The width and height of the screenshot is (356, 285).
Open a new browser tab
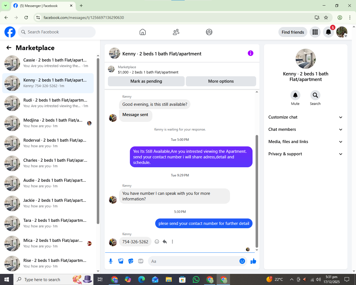click(x=81, y=6)
